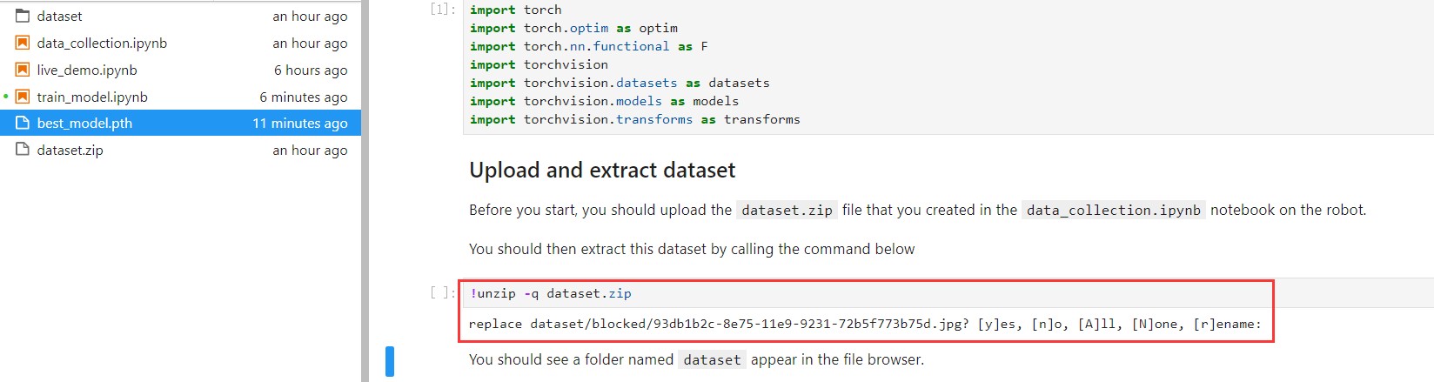Select the dataset.zip file entry

[180, 150]
